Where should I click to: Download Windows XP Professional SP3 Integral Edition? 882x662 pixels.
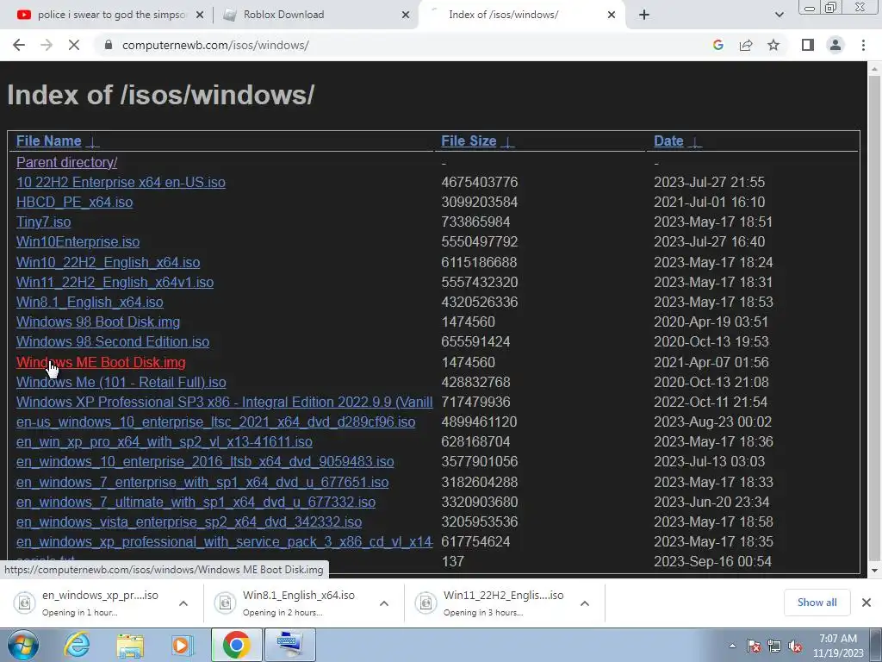click(225, 402)
